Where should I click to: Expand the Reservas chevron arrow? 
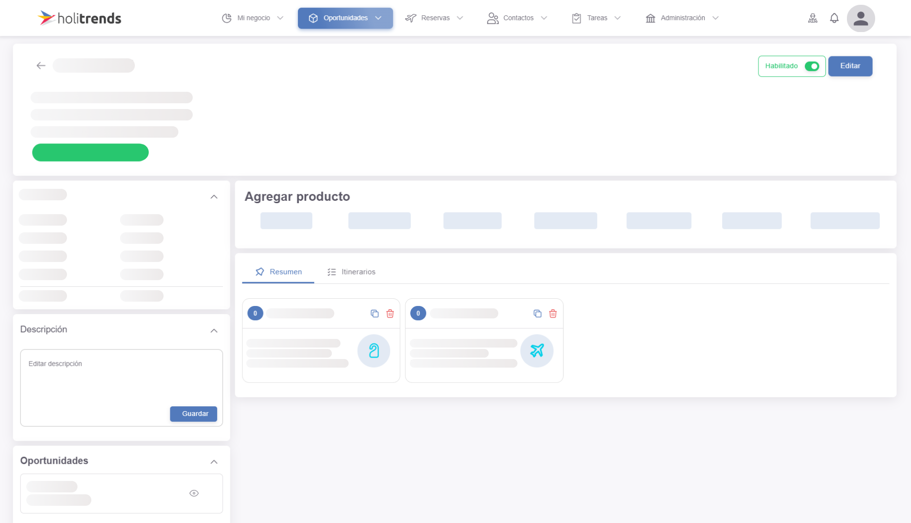[460, 18]
